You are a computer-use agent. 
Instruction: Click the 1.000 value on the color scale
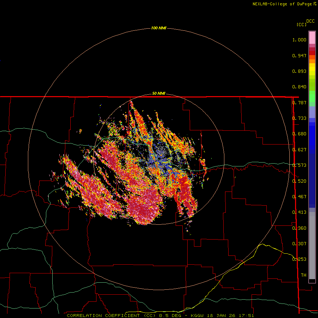click(x=299, y=40)
